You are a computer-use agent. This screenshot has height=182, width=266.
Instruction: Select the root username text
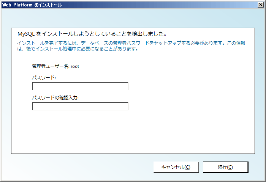(75, 66)
